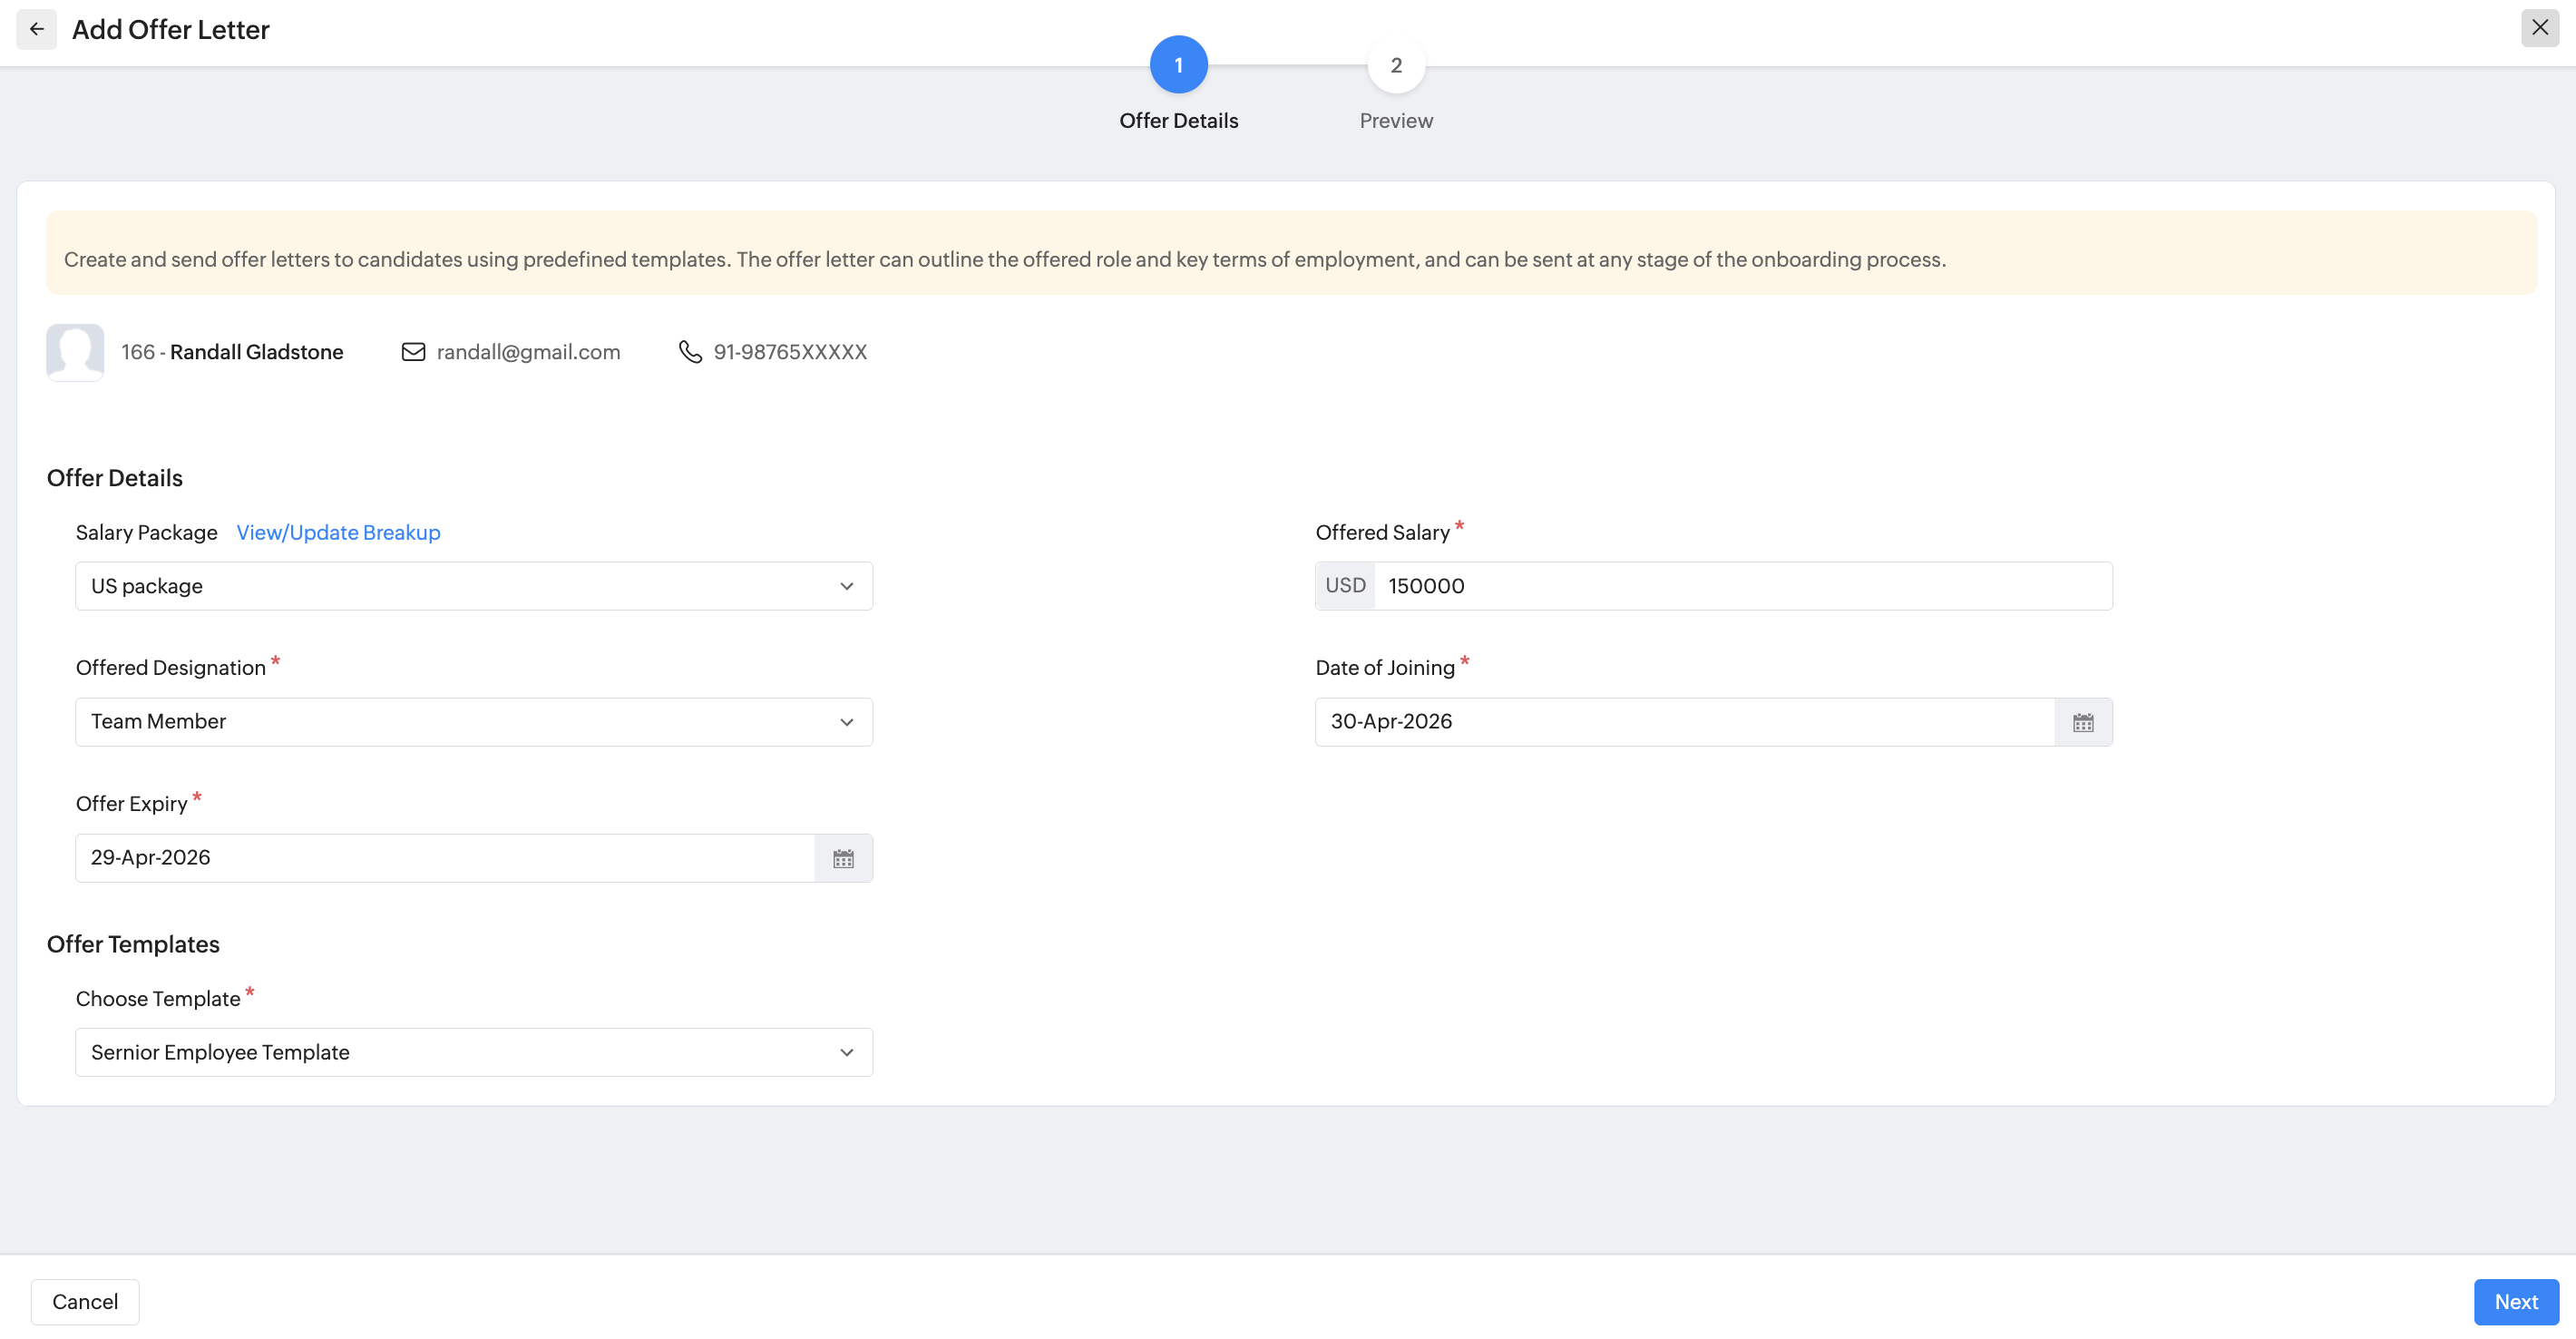Click the email envelope icon
2576x1339 pixels.
coord(413,352)
